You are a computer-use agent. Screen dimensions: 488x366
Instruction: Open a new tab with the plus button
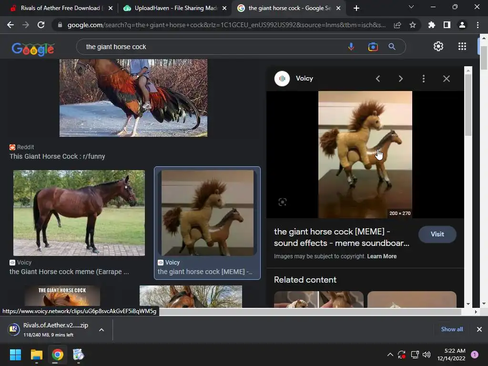click(356, 8)
